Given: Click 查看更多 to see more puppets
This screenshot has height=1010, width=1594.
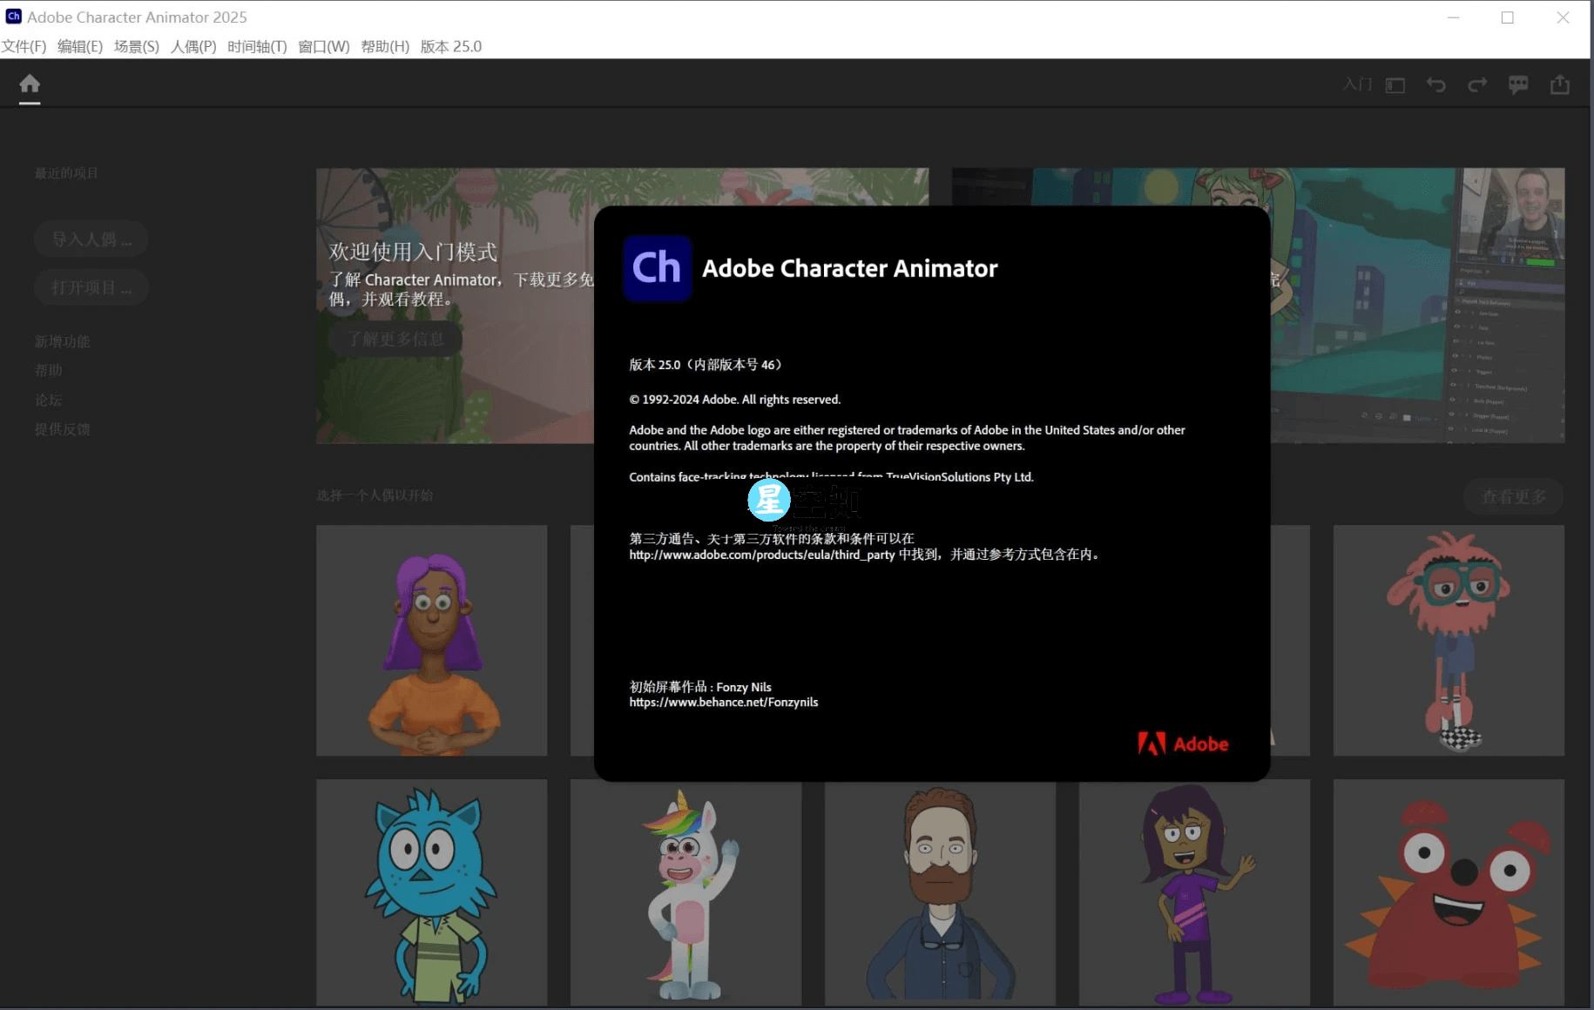Looking at the screenshot, I should coord(1513,496).
